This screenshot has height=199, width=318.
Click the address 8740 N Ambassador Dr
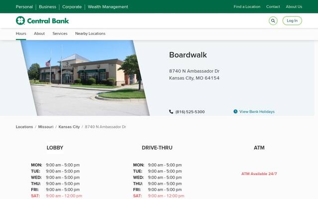[x=194, y=71]
